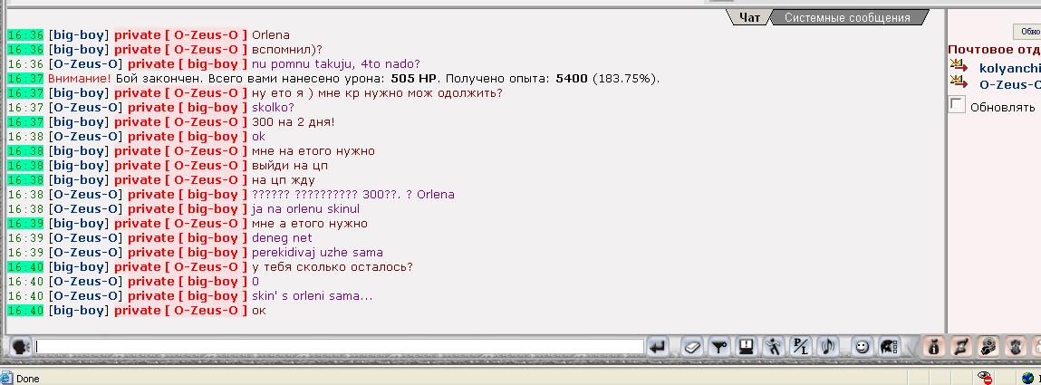Screen dimensions: 1041x385
Task: Open the money bag icon
Action: [933, 346]
